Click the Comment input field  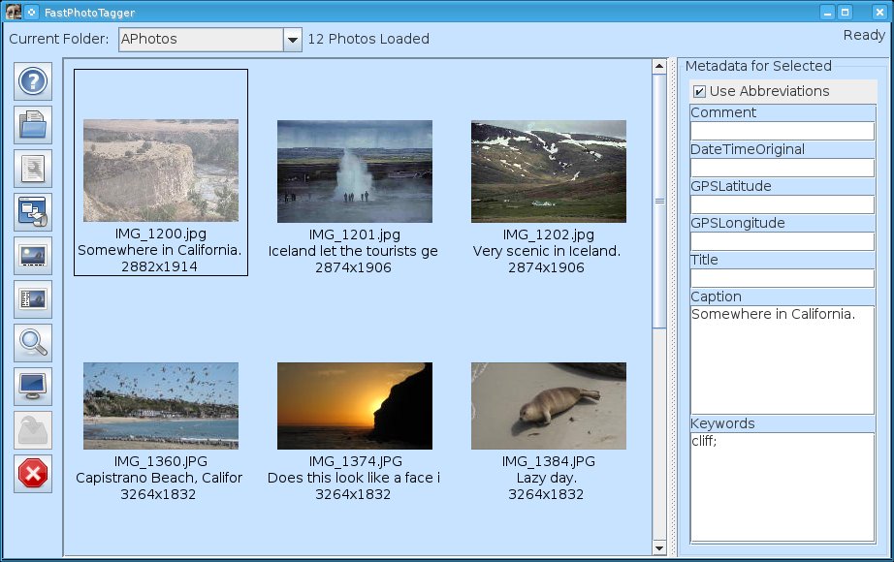click(x=782, y=131)
